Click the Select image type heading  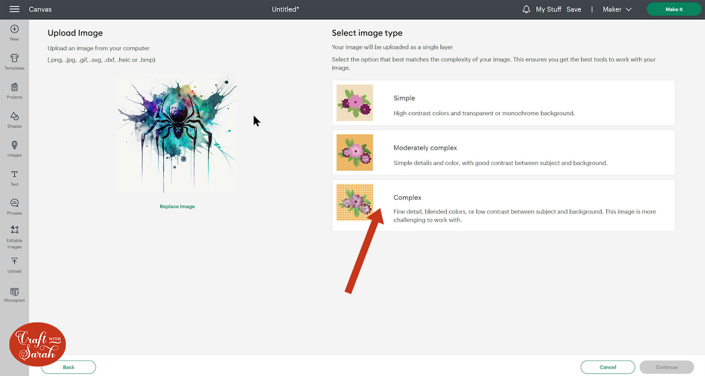367,33
